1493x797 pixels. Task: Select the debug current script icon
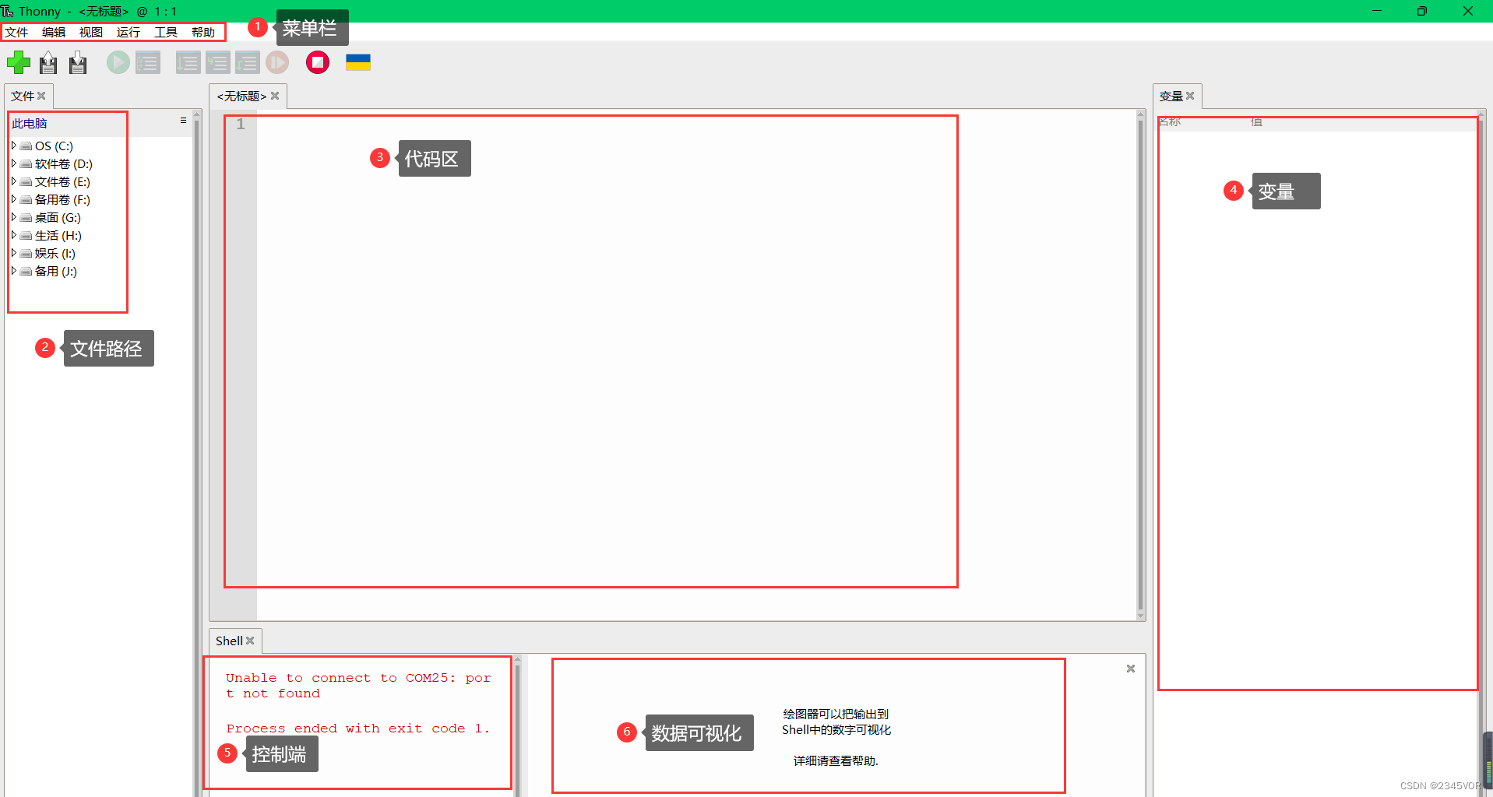[147, 62]
